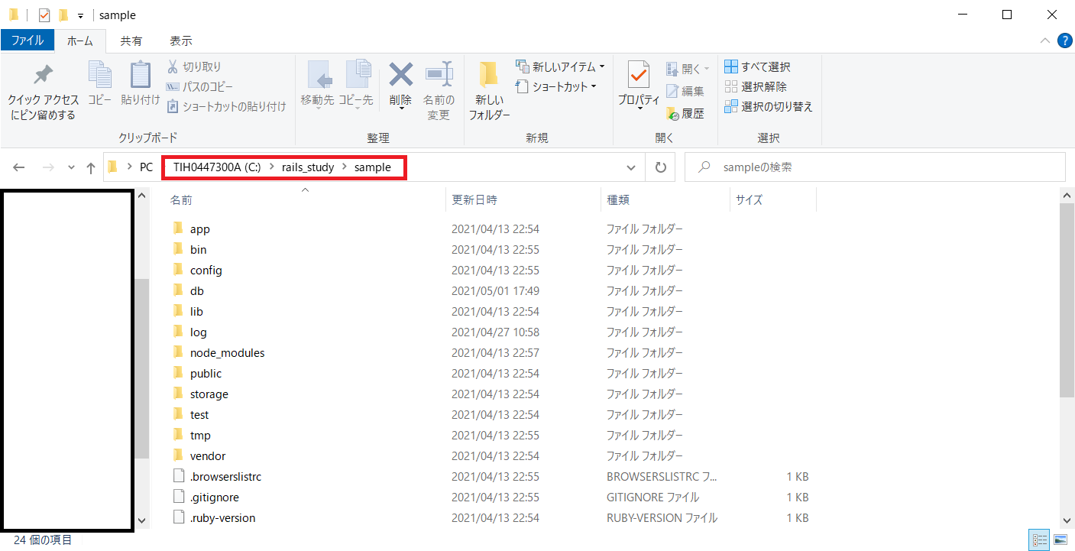1075x551 pixels.
Task: Switch to 表示 tab
Action: coord(181,41)
